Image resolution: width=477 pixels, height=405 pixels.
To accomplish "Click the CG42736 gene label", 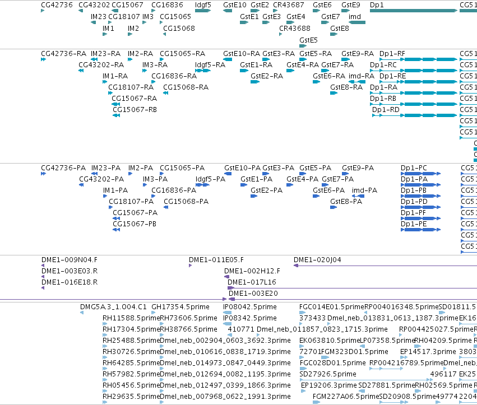I will coord(57,5).
